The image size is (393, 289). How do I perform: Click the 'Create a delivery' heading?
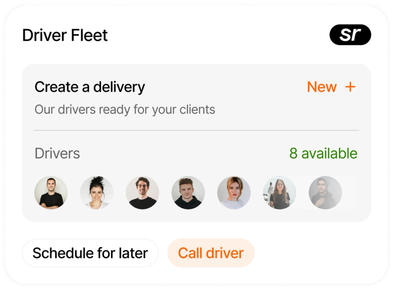(90, 87)
